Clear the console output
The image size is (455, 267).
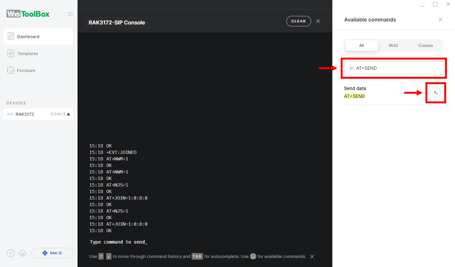point(299,21)
